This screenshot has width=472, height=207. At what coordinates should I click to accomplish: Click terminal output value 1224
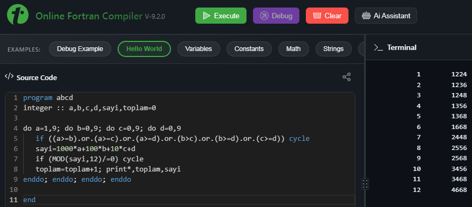pyautogui.click(x=459, y=74)
